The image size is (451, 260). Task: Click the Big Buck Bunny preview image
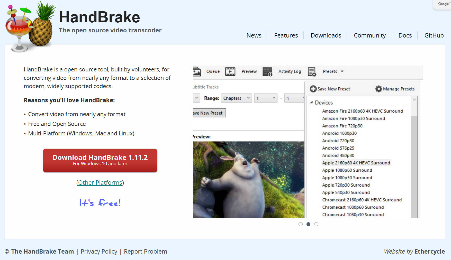pos(248,180)
